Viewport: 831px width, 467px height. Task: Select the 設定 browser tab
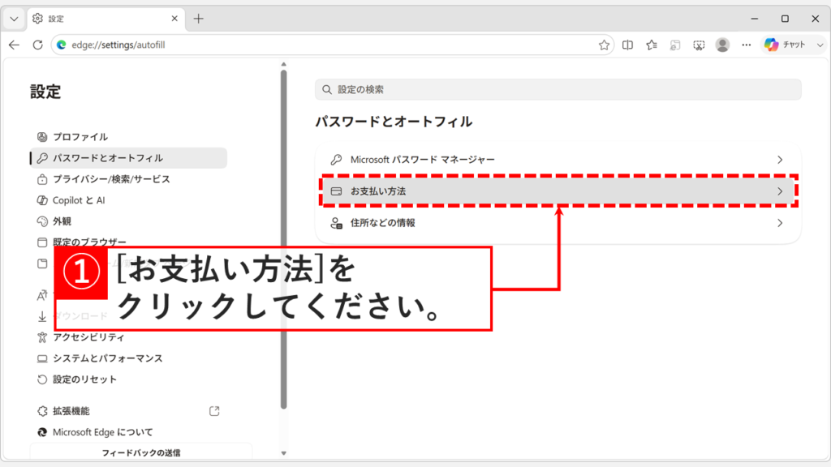pos(106,19)
